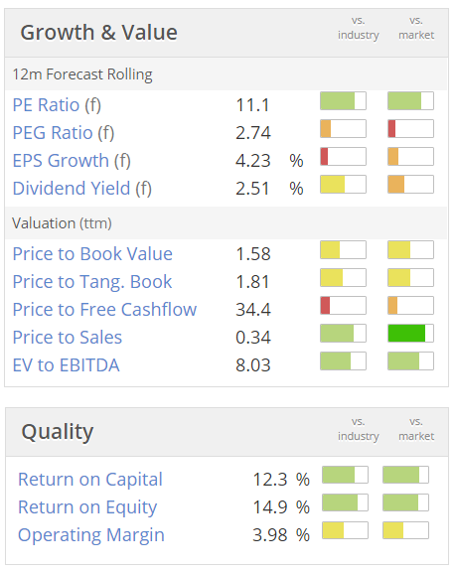
Task: Open the Dividend Yield (f) link
Action: pos(82,189)
